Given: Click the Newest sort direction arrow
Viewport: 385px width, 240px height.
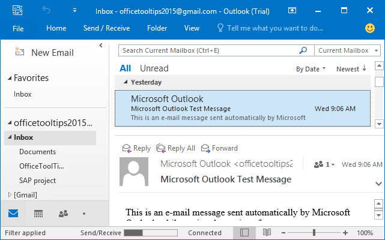Looking at the screenshot, I should (365, 68).
